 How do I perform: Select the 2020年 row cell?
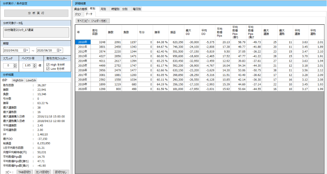pos(83,89)
